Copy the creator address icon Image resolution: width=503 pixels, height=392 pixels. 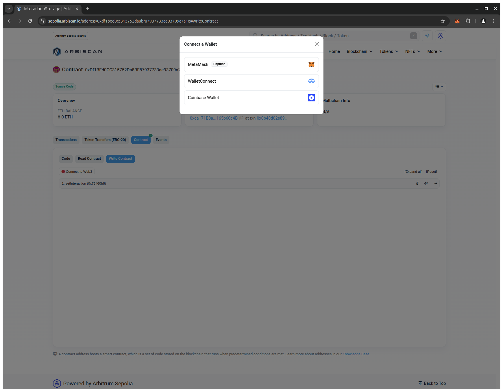[x=241, y=118]
